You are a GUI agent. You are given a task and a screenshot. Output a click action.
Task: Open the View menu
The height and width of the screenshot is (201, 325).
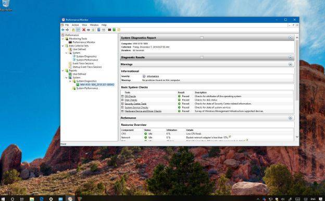click(84, 25)
